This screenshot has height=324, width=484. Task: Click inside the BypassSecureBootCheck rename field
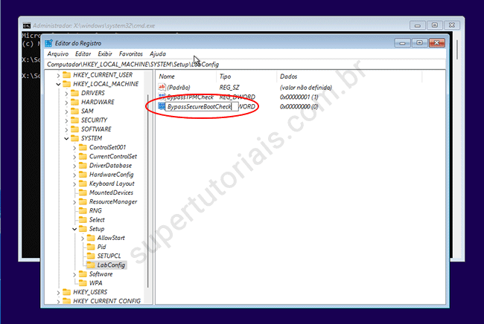point(198,107)
